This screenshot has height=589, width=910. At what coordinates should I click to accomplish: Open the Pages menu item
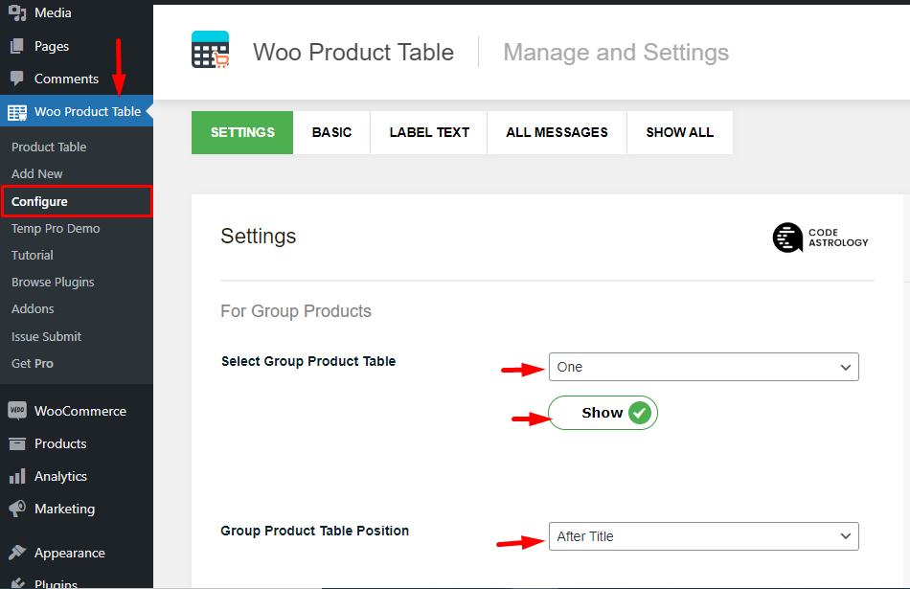(77, 46)
